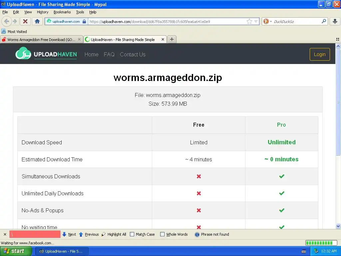Click the Login button

point(320,54)
